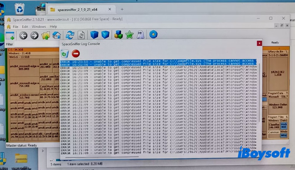Select the Windows - 21.4GB folder header

click(x=34, y=53)
